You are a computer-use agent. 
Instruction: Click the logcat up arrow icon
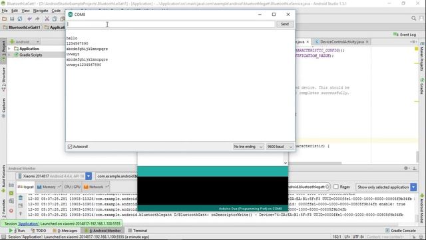coord(21,213)
